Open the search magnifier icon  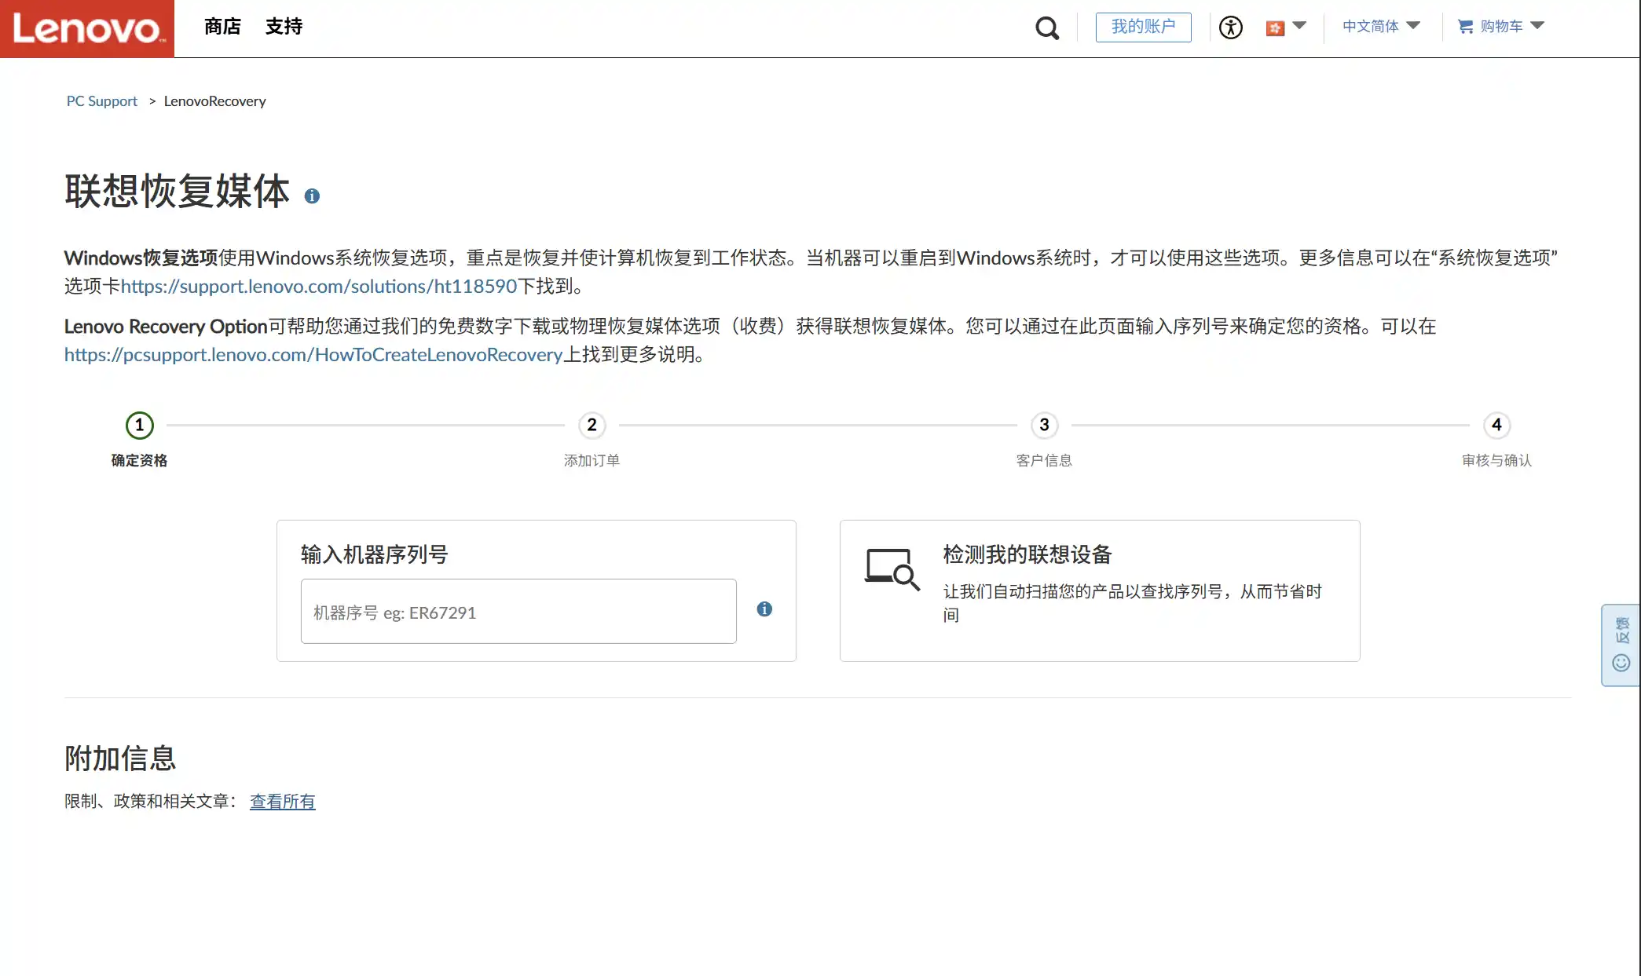click(1046, 28)
